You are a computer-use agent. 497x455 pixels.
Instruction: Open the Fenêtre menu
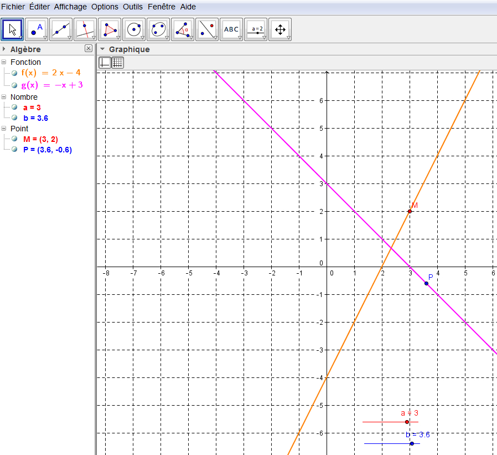click(162, 7)
